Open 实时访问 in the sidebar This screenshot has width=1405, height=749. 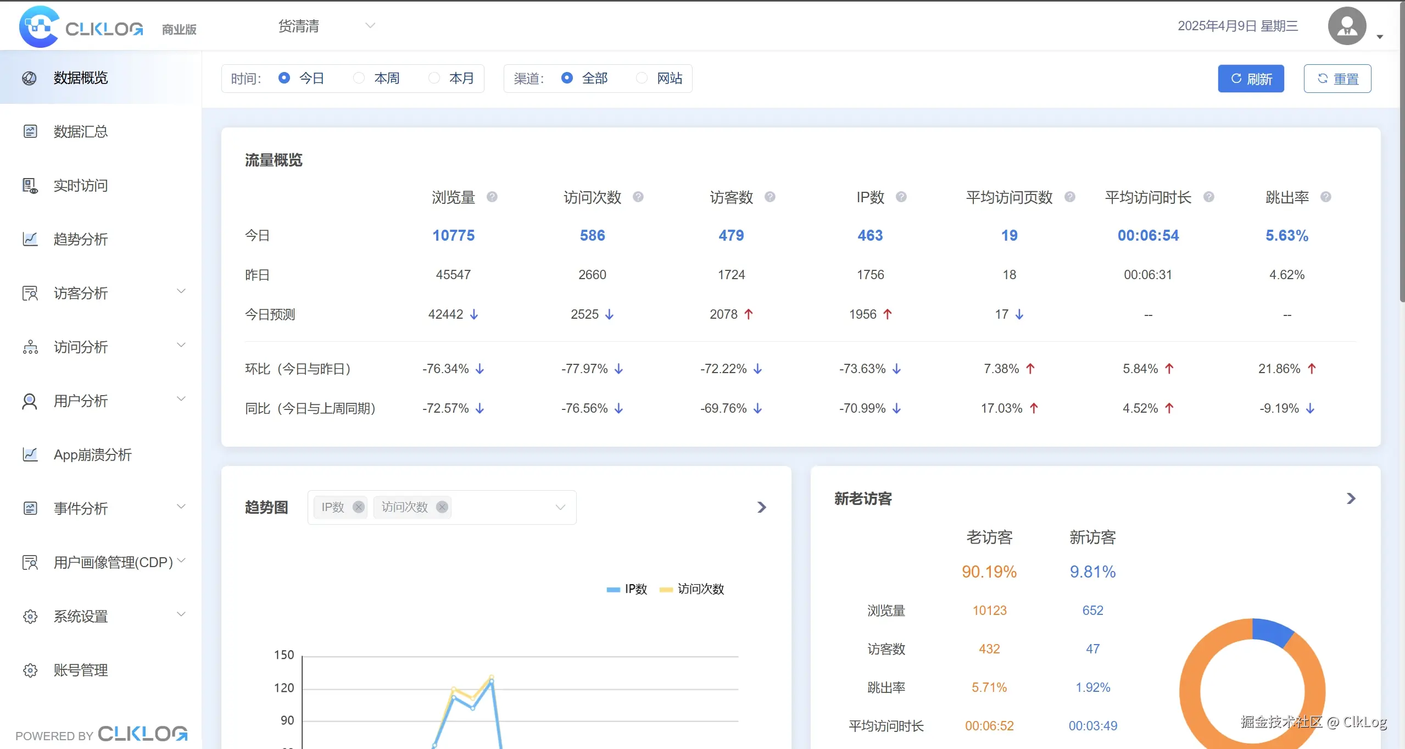click(x=80, y=185)
